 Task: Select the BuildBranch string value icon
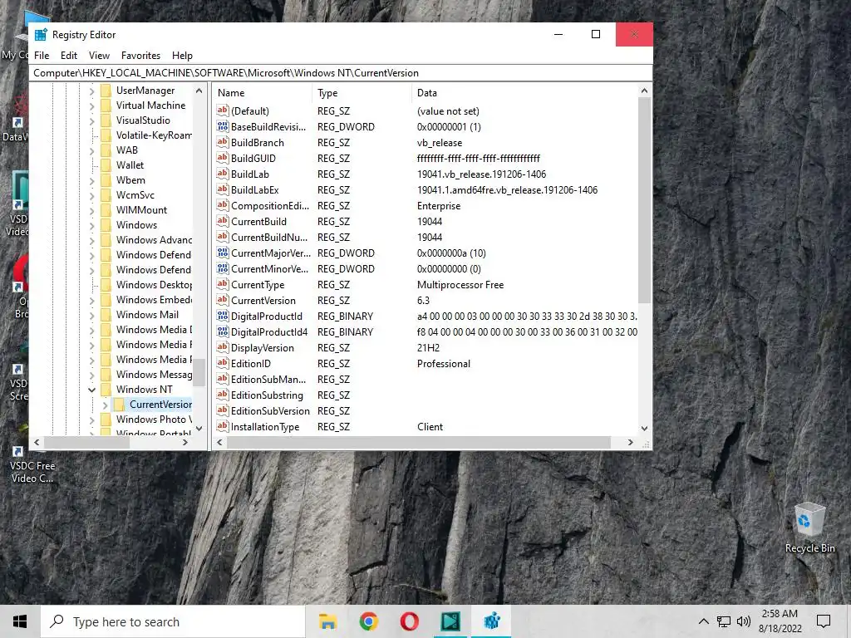point(223,142)
